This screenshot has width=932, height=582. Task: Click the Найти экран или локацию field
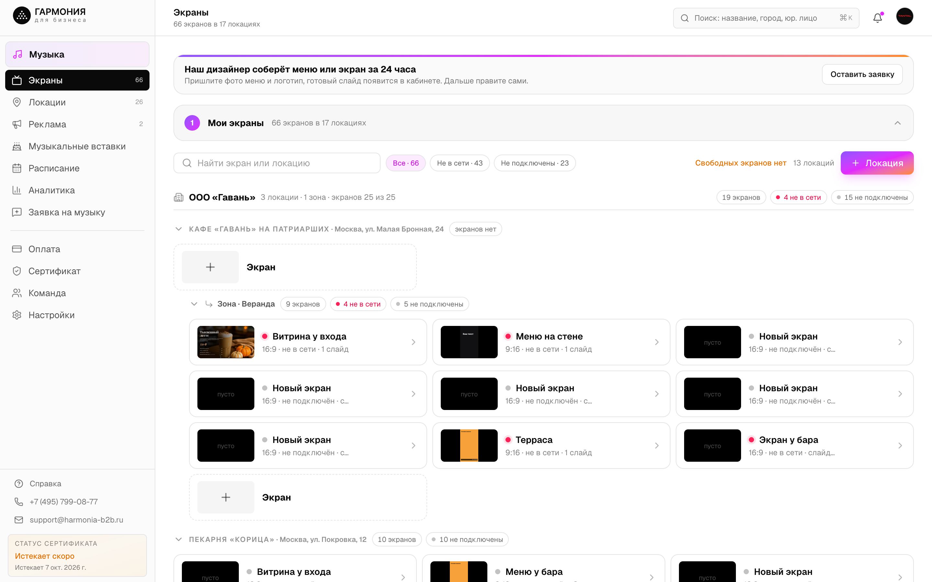277,163
